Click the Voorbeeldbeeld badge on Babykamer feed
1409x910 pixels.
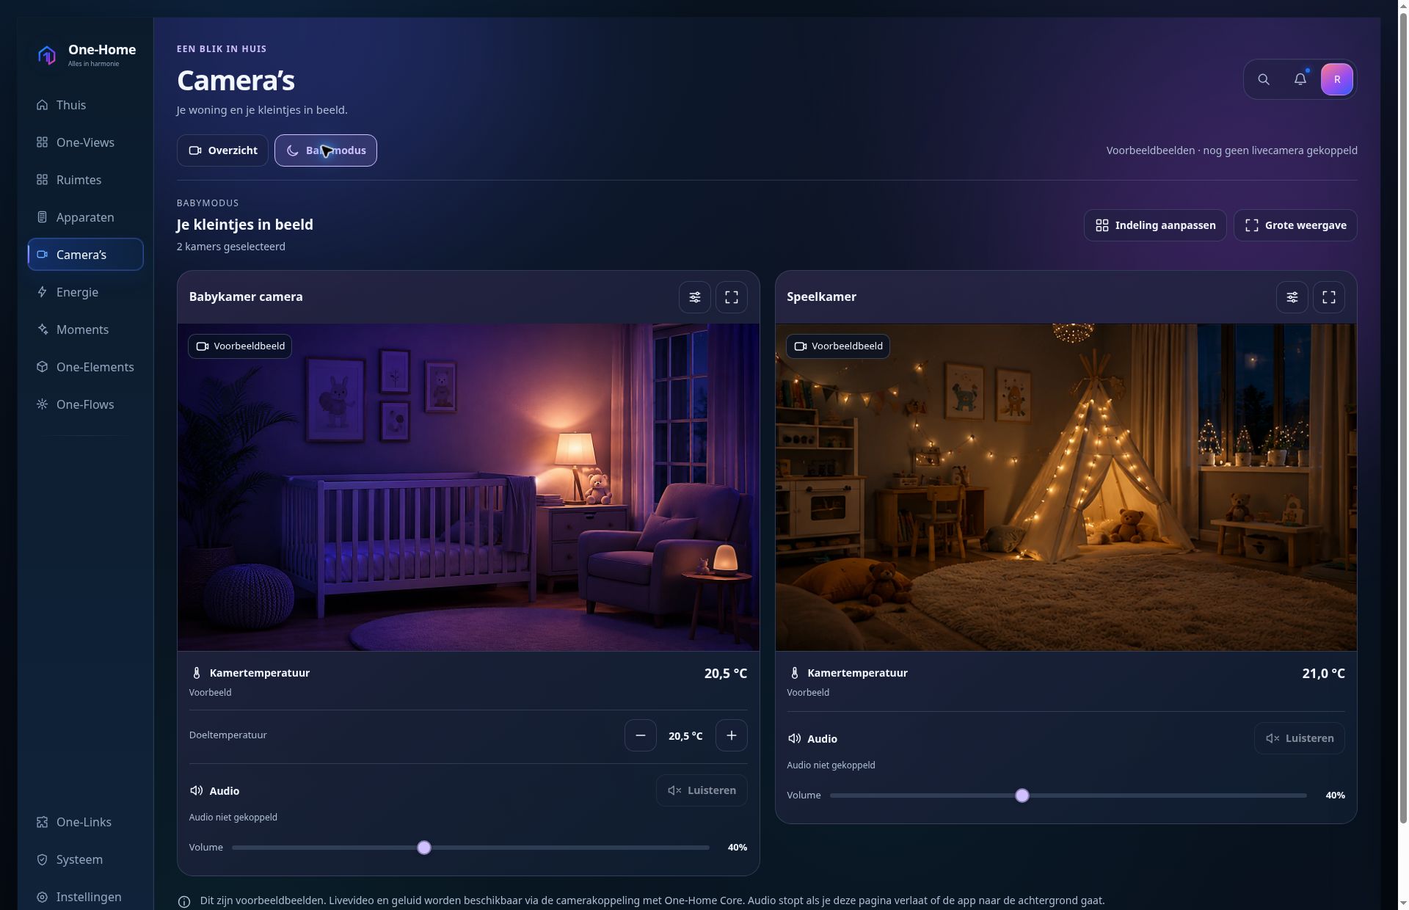(240, 346)
